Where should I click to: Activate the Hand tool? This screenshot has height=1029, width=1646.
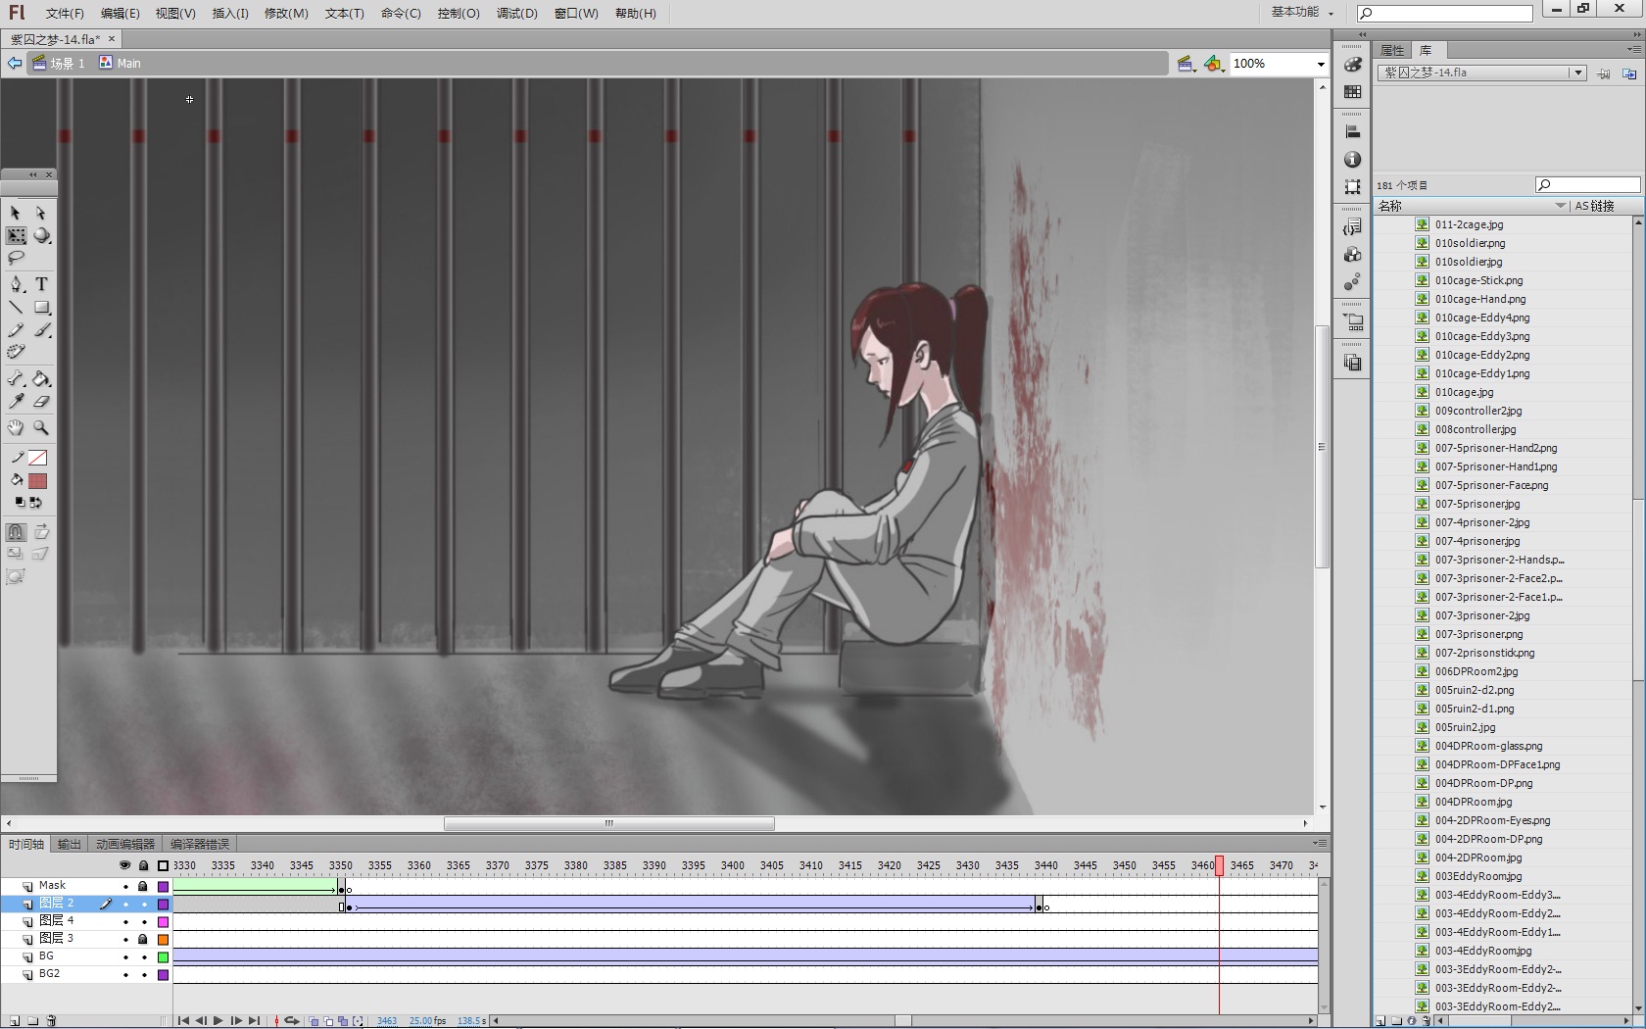click(16, 428)
